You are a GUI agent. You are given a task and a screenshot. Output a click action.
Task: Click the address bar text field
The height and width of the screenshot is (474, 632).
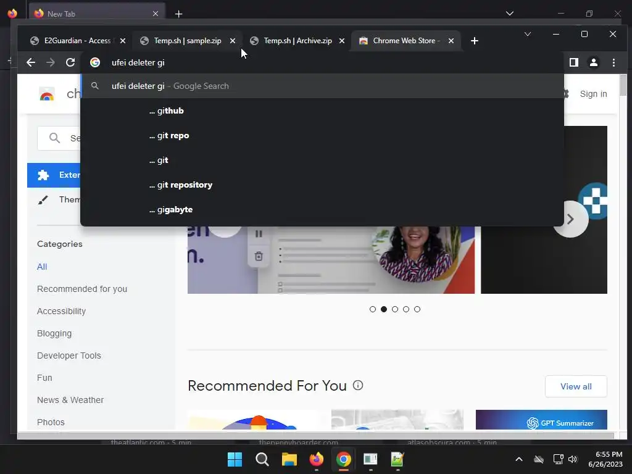pyautogui.click(x=322, y=62)
